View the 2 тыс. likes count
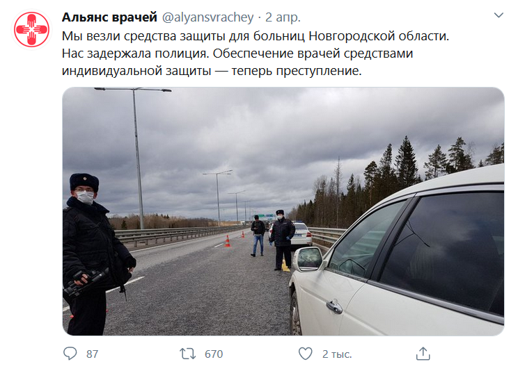 point(337,354)
